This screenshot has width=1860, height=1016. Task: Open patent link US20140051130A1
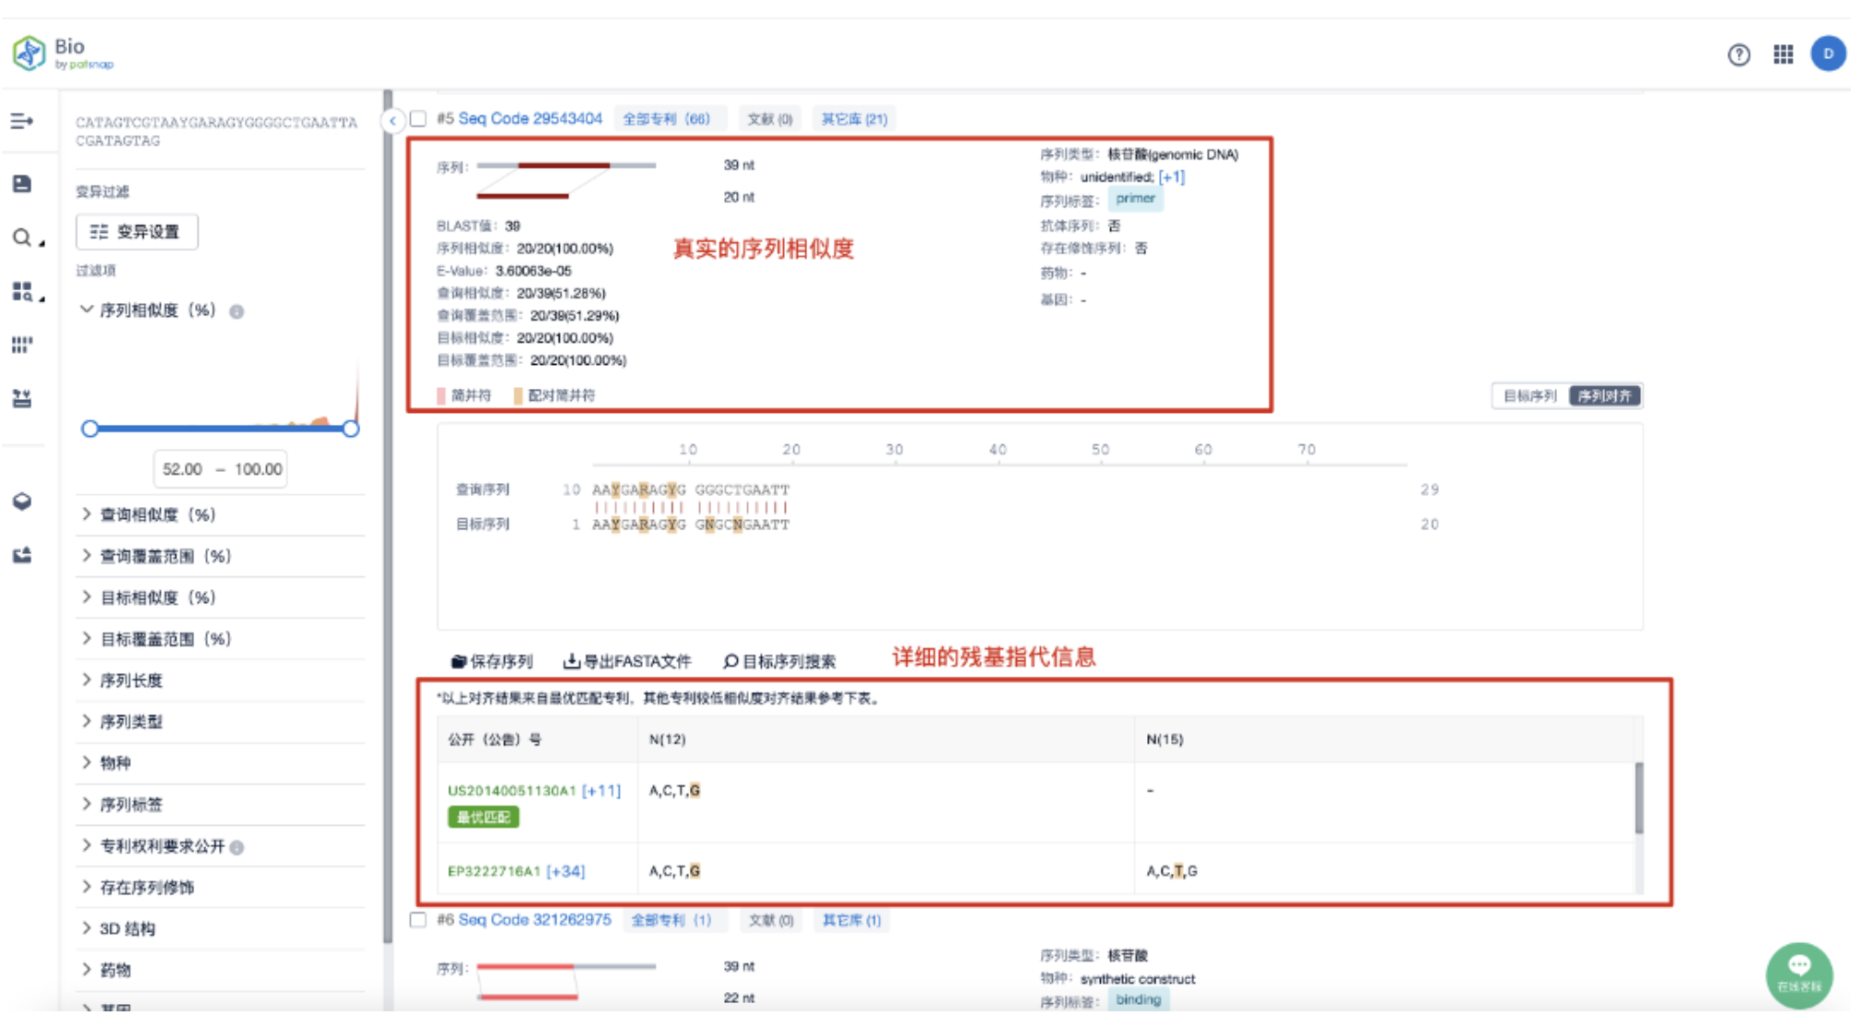512,791
